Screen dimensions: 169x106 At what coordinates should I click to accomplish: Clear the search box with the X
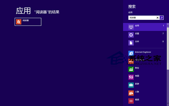pos(157,18)
